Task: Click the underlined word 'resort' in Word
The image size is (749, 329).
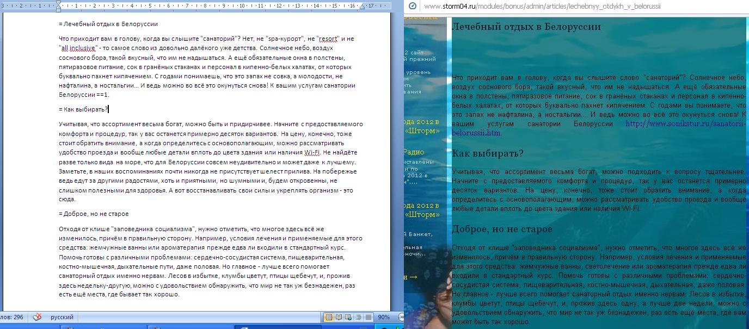Action: coord(328,39)
